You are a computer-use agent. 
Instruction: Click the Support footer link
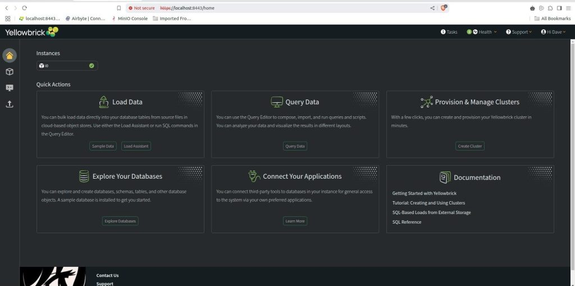coord(105,284)
